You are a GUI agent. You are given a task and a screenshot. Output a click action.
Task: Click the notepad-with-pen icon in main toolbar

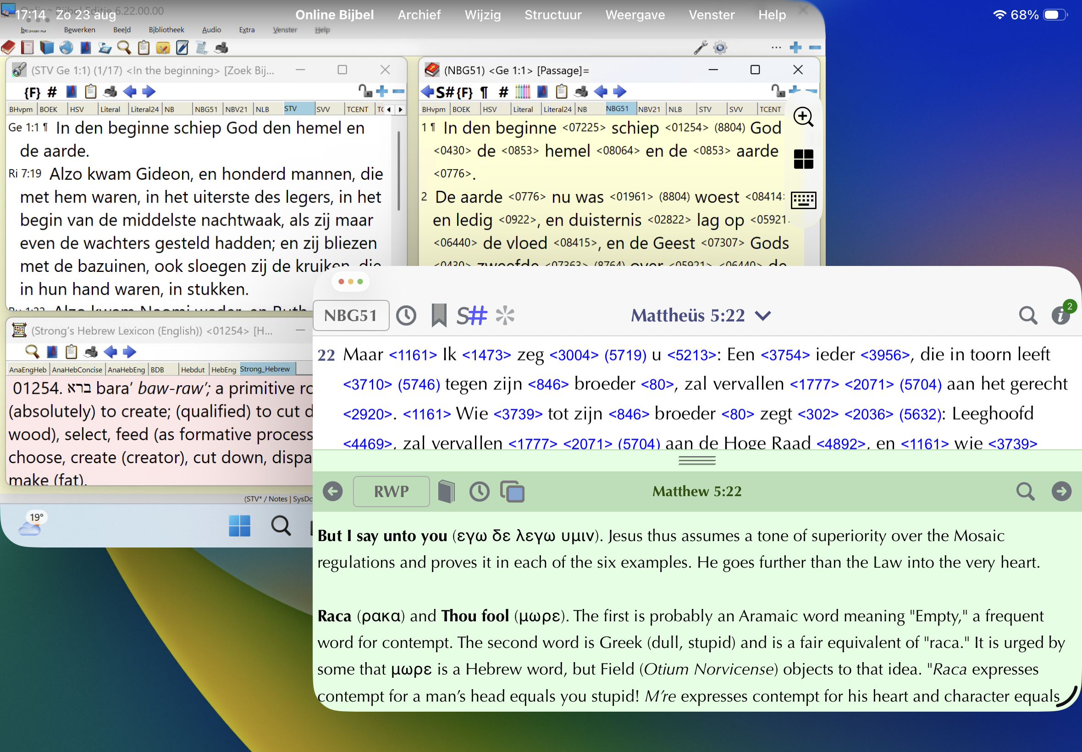point(182,48)
